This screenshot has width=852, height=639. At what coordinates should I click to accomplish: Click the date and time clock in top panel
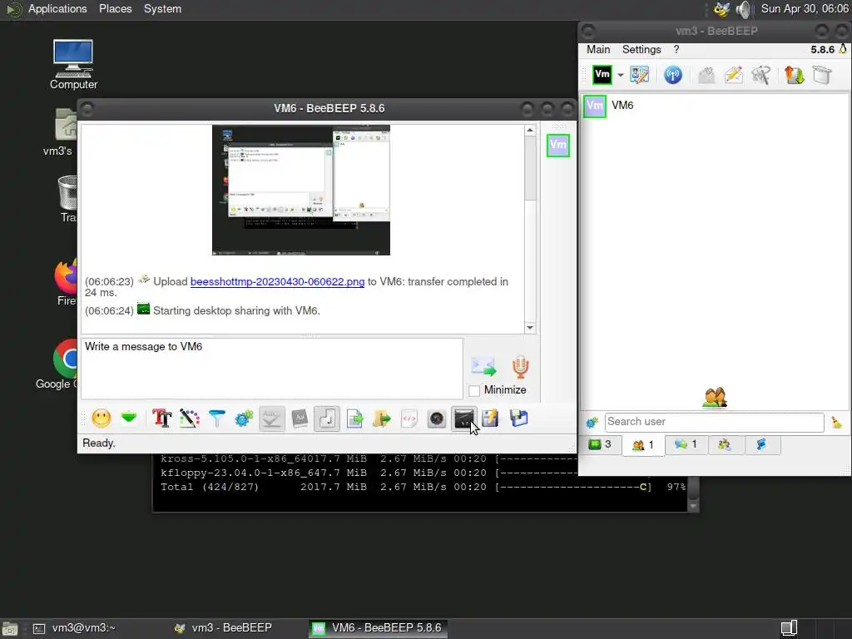coord(805,8)
